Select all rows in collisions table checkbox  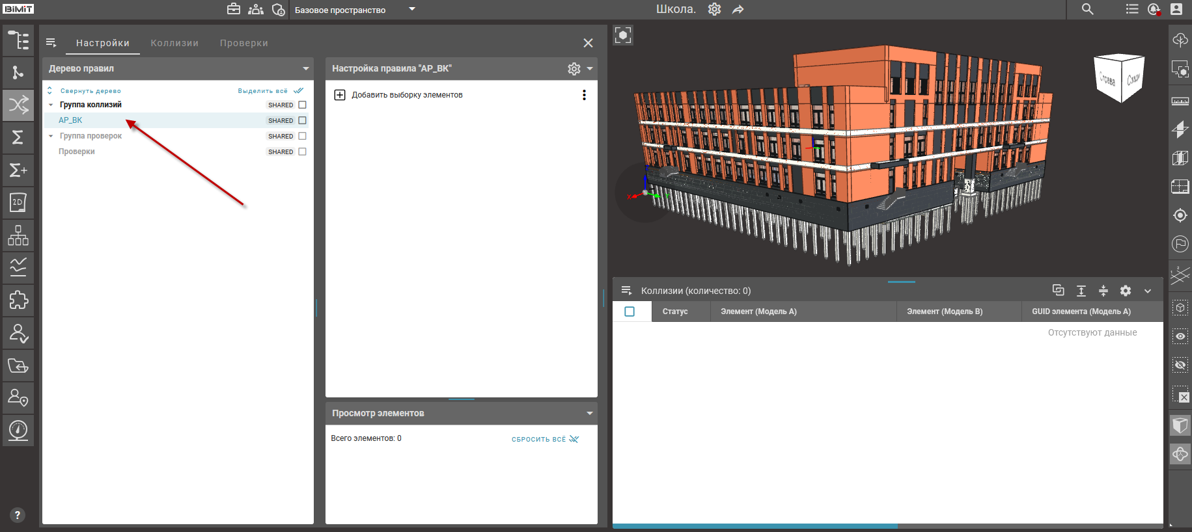click(x=630, y=312)
